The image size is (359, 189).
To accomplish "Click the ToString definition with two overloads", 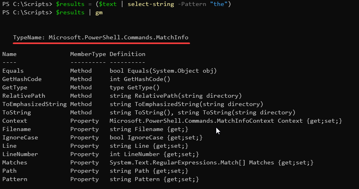I will pos(202,112).
